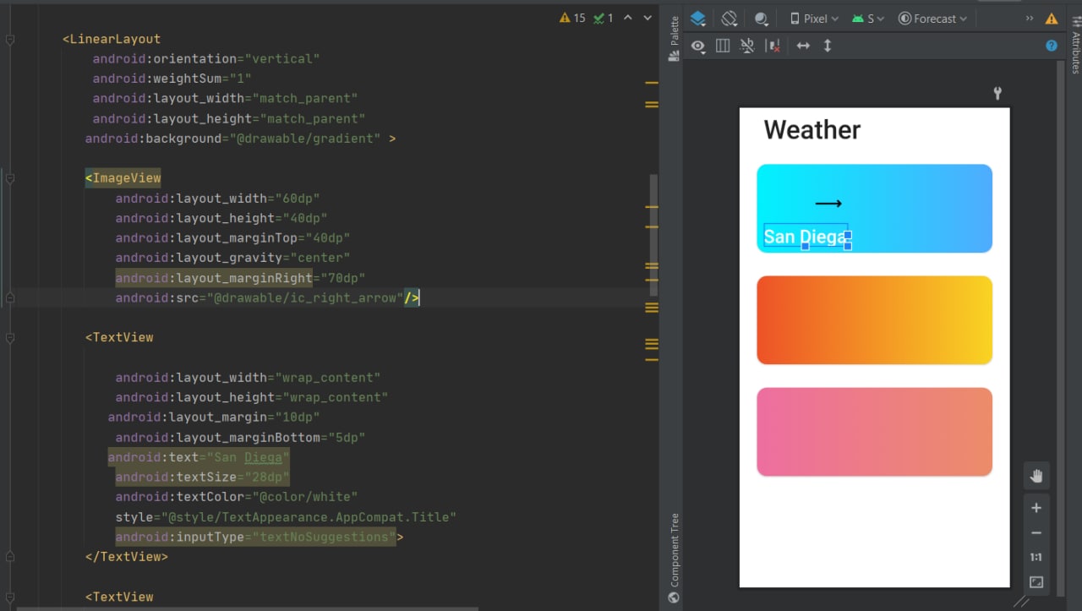The image size is (1082, 611).
Task: Toggle layout width horizontal double-arrow icon
Action: click(803, 46)
